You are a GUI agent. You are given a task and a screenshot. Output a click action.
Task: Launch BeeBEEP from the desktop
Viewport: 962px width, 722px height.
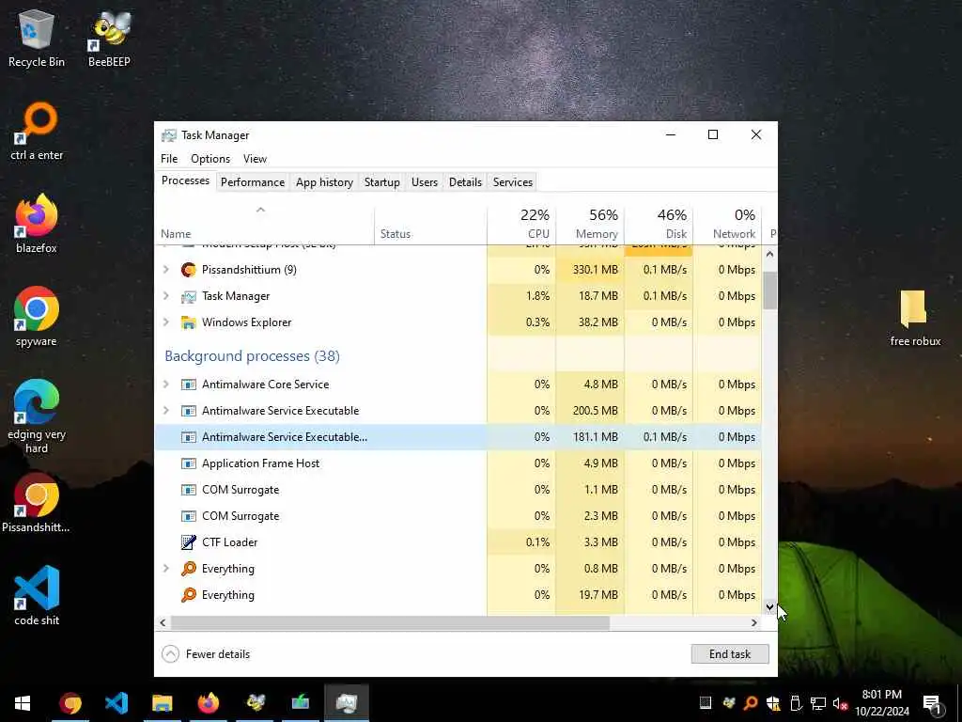point(109,39)
